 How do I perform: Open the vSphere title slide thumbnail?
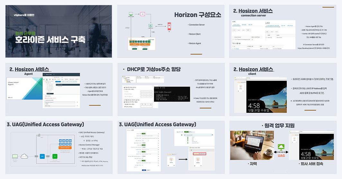click(x=59, y=31)
